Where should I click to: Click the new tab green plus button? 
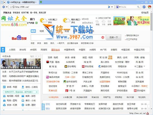point(41,2)
